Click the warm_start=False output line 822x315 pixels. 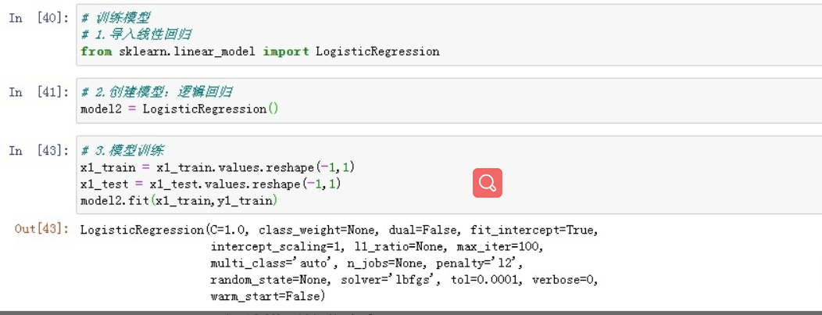point(268,297)
